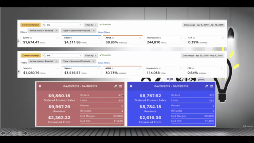Viewport: 254px width, 143px height.
Task: Close the Spend $1,080.76 metric card
Action: [58, 69]
